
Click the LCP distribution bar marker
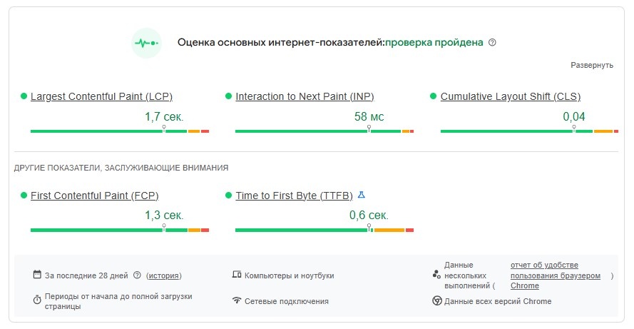(164, 128)
